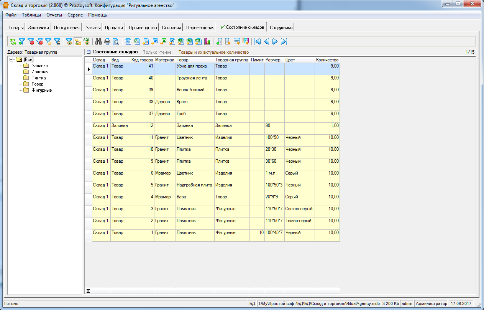Viewport: 484px width, 310px height.
Task: Export table to CSV file icon
Action: tap(181, 41)
